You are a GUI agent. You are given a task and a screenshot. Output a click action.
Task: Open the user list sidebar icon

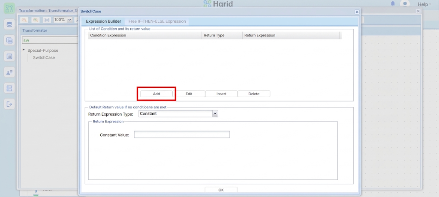pyautogui.click(x=9, y=72)
